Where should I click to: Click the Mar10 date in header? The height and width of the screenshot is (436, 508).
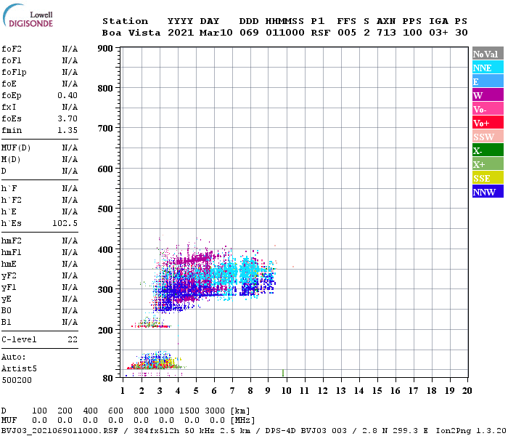point(216,33)
